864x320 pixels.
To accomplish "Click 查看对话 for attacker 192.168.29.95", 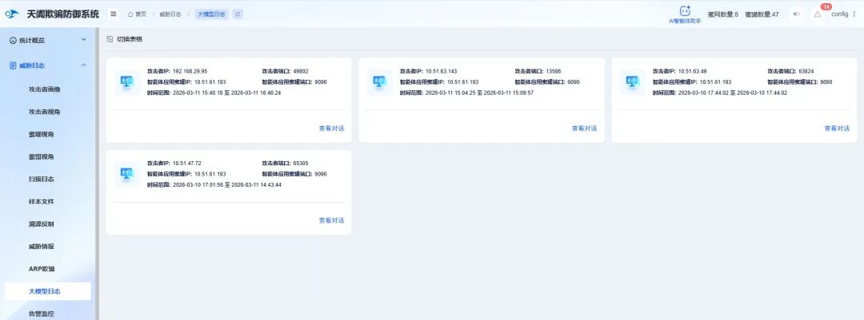I will (x=331, y=128).
